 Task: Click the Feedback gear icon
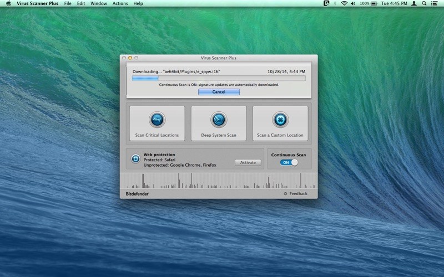(285, 194)
